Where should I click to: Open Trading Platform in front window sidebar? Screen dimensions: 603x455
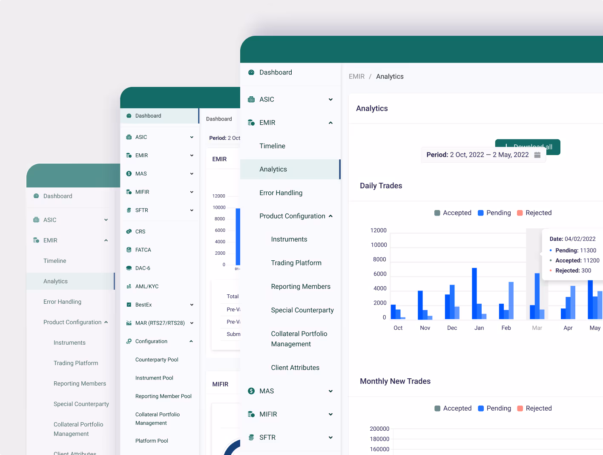(296, 263)
